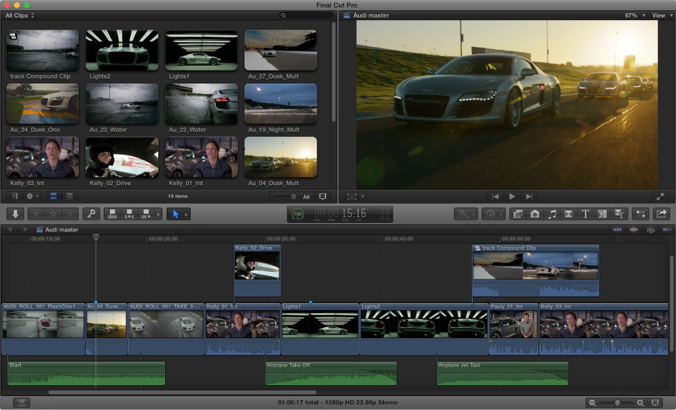This screenshot has width=676, height=410.
Task: Click the Start audio clip in timeline
Action: click(86, 373)
